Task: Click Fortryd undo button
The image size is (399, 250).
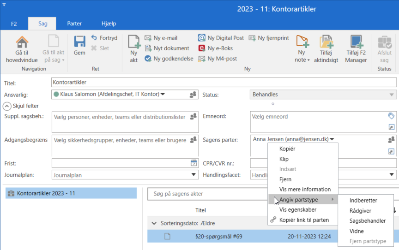Action: 104,38
